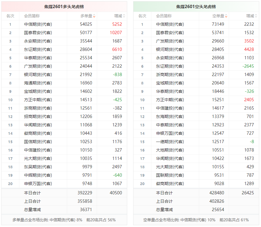Select 广发期货(代客) in short table rank 3
This screenshot has height=227, width=261.
click(x=170, y=41)
